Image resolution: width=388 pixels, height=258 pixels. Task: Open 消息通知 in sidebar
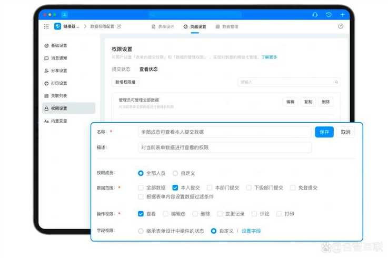tap(68, 58)
